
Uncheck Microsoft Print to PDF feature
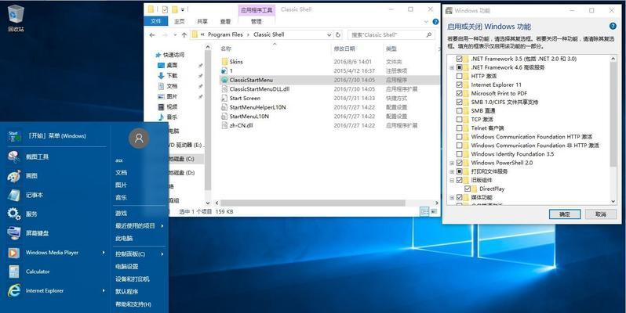(459, 93)
